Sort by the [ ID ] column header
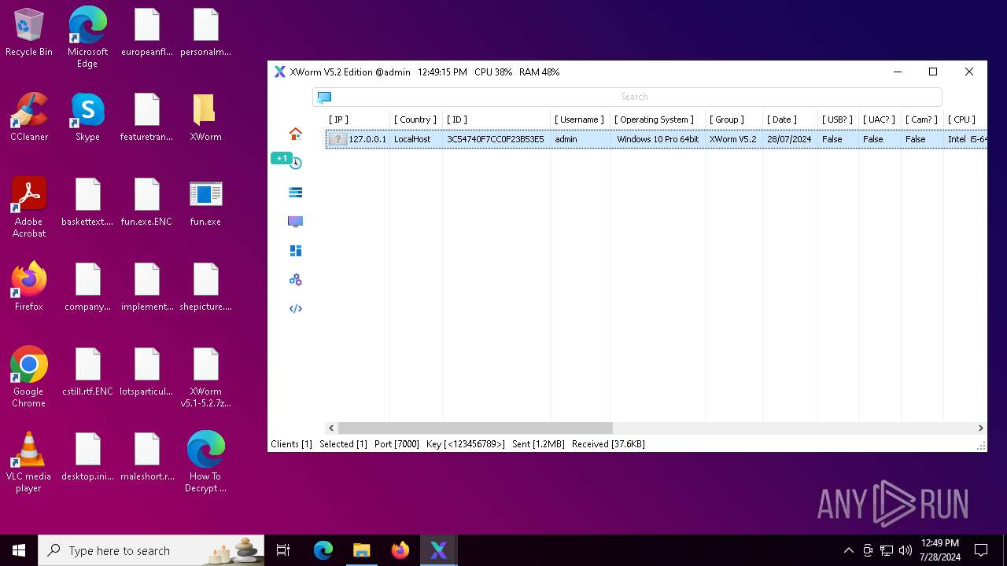The width and height of the screenshot is (1007, 566). [x=457, y=119]
